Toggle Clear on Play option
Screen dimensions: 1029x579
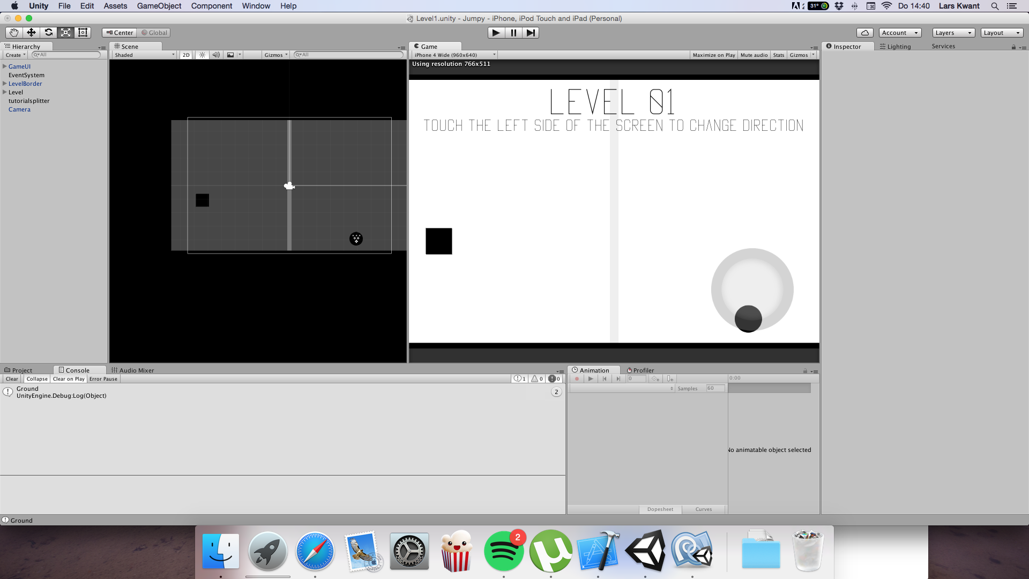pyautogui.click(x=69, y=378)
